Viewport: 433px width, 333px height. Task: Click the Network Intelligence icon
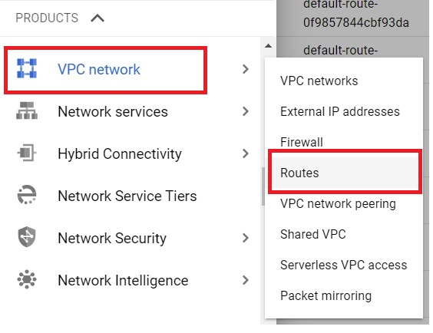click(27, 279)
